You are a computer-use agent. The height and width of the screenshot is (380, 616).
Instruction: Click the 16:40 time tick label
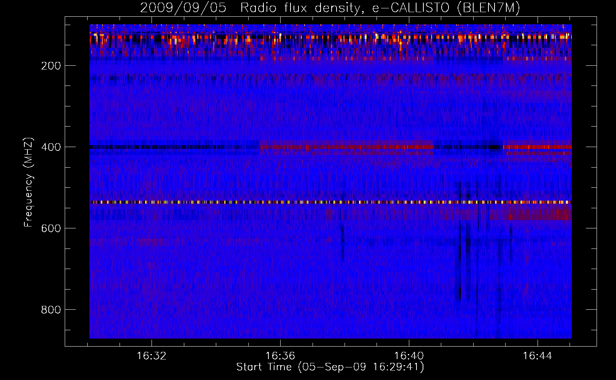pyautogui.click(x=409, y=356)
